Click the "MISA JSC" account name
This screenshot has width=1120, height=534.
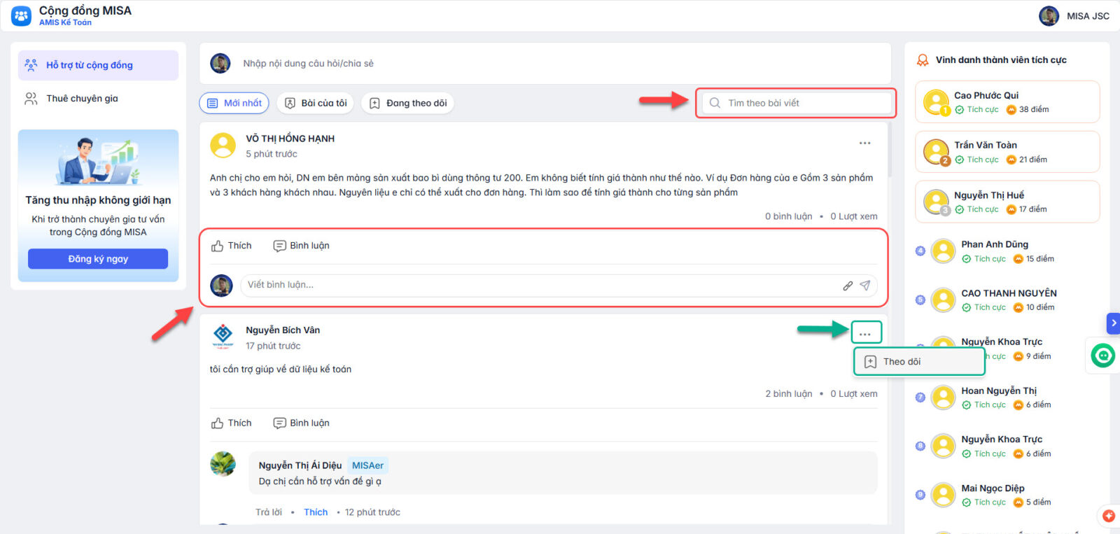point(1088,16)
